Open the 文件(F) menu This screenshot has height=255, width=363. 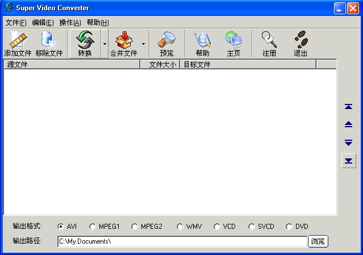[x=16, y=23]
